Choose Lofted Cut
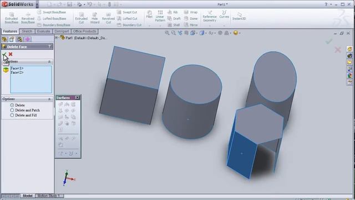This screenshot has width=355, height=200. 127,18
